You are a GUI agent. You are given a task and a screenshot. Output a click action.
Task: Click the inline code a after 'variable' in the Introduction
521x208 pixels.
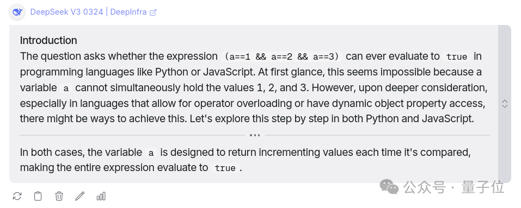pos(66,89)
